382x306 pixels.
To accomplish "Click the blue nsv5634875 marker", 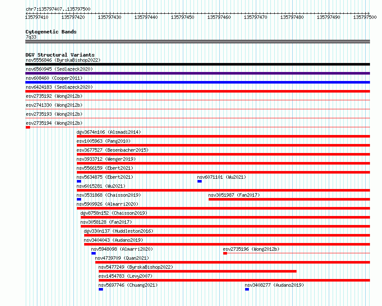I will (x=79, y=181).
